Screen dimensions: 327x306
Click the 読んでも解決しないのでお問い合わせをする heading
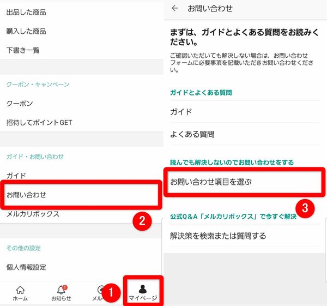(232, 163)
